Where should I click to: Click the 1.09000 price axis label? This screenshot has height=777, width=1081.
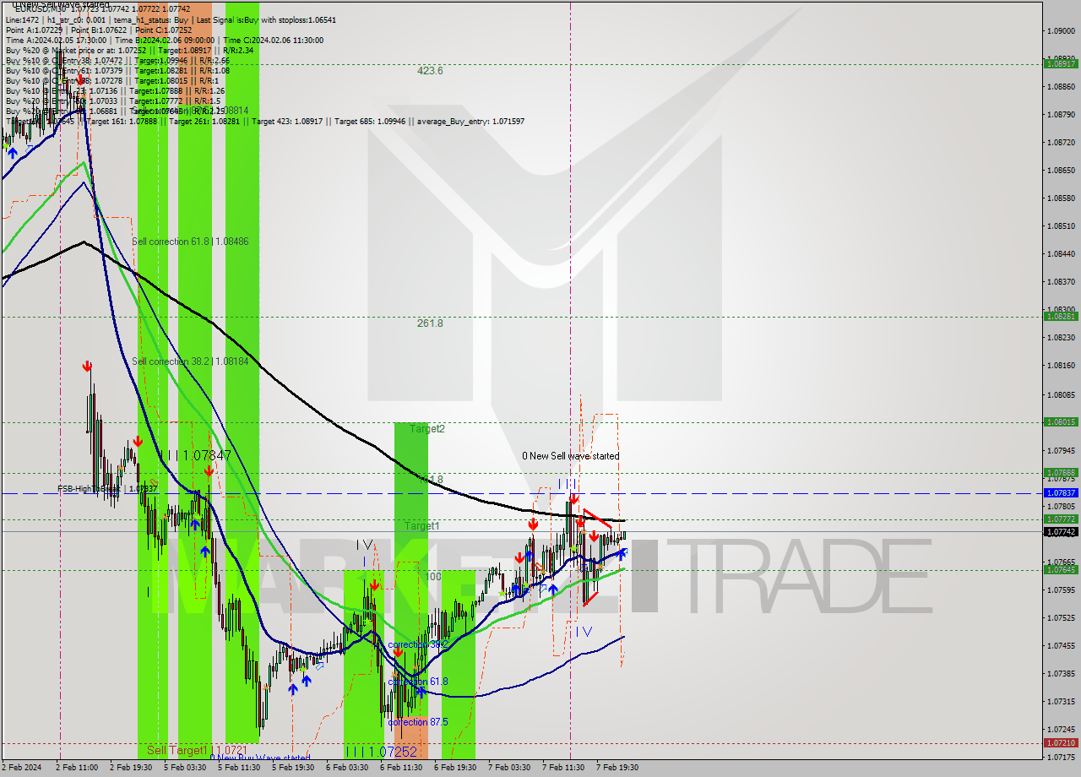click(1061, 30)
